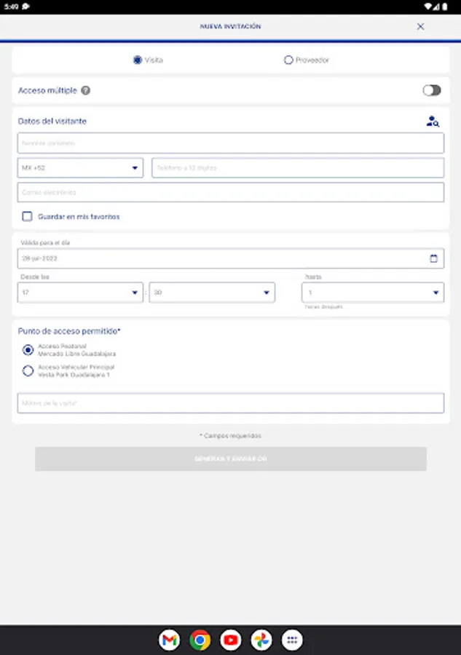Click the Motivo de la visita field

tap(230, 403)
